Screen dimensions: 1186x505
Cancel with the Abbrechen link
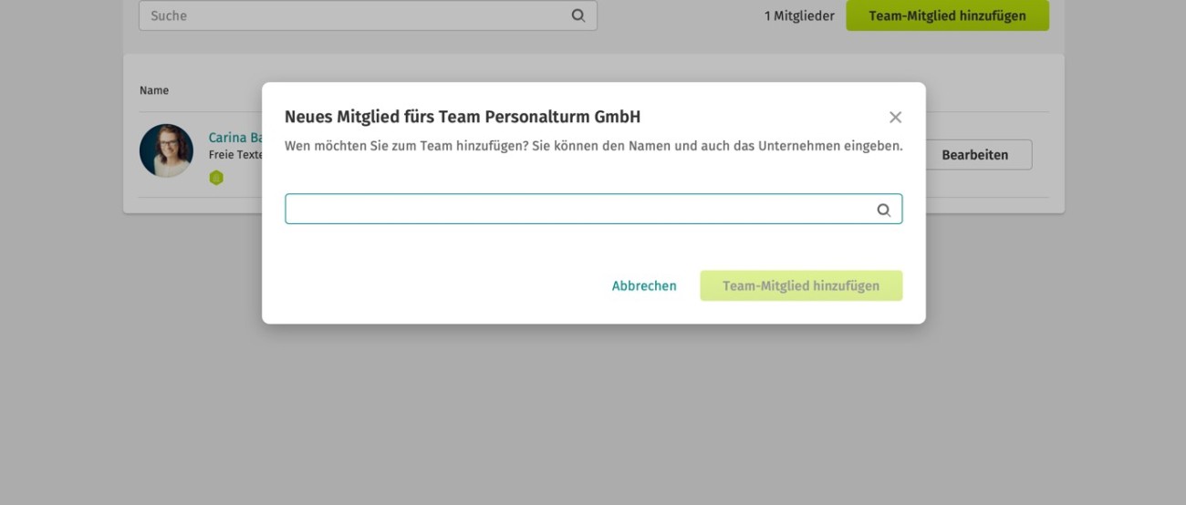click(x=644, y=286)
